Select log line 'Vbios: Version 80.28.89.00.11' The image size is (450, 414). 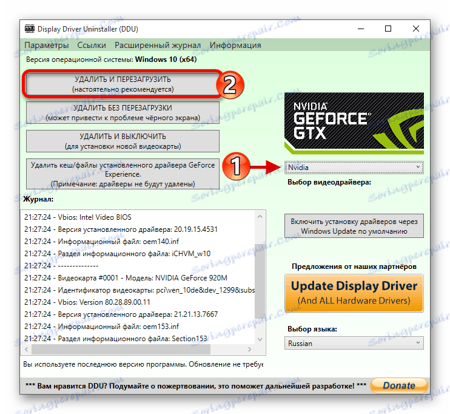87,302
